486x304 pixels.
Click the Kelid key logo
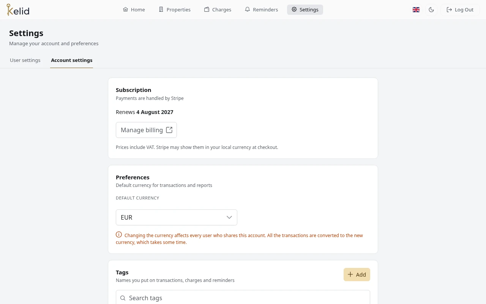18,9
